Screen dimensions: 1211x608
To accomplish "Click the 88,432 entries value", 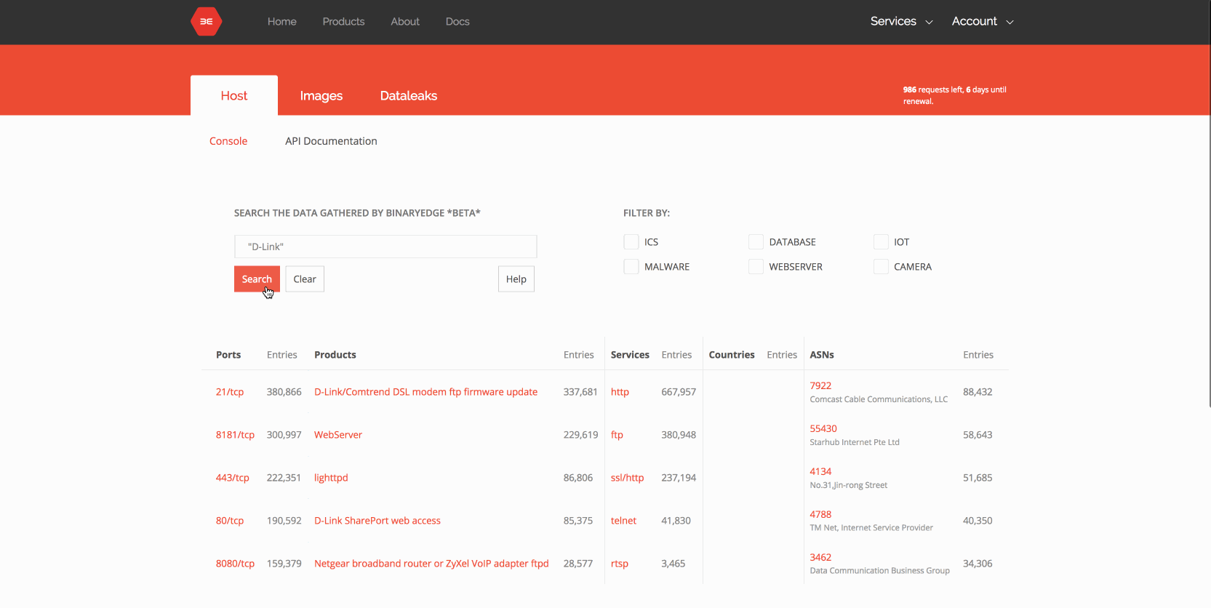I will tap(978, 392).
